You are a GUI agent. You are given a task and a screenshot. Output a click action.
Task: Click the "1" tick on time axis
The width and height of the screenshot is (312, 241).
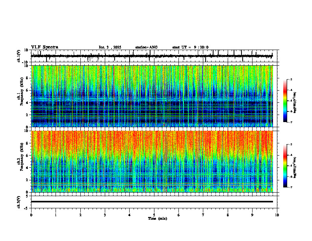click(x=56, y=215)
